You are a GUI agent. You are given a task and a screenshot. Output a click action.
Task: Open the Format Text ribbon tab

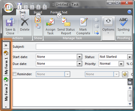click(x=59, y=12)
